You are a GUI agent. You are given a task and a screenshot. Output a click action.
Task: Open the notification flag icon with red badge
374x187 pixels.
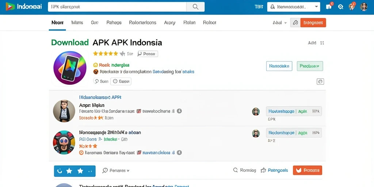329,7
